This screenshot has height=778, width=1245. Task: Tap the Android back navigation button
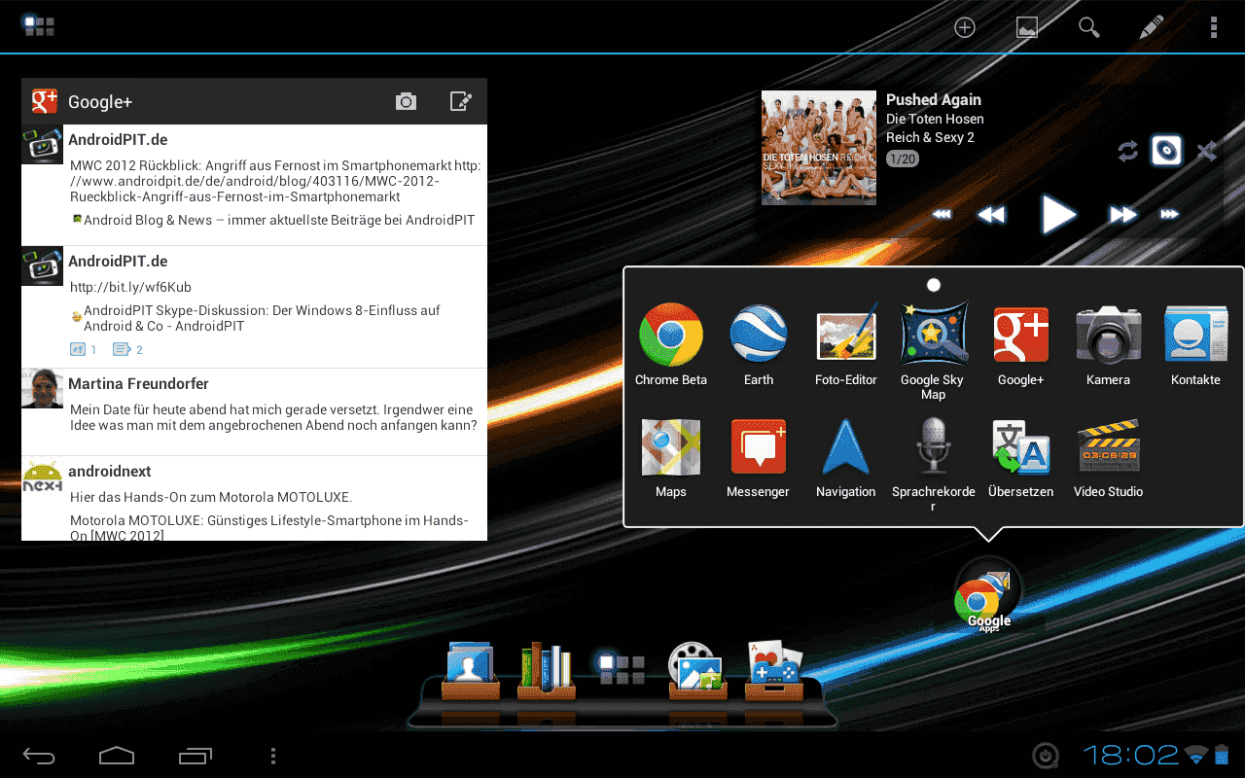pos(40,756)
